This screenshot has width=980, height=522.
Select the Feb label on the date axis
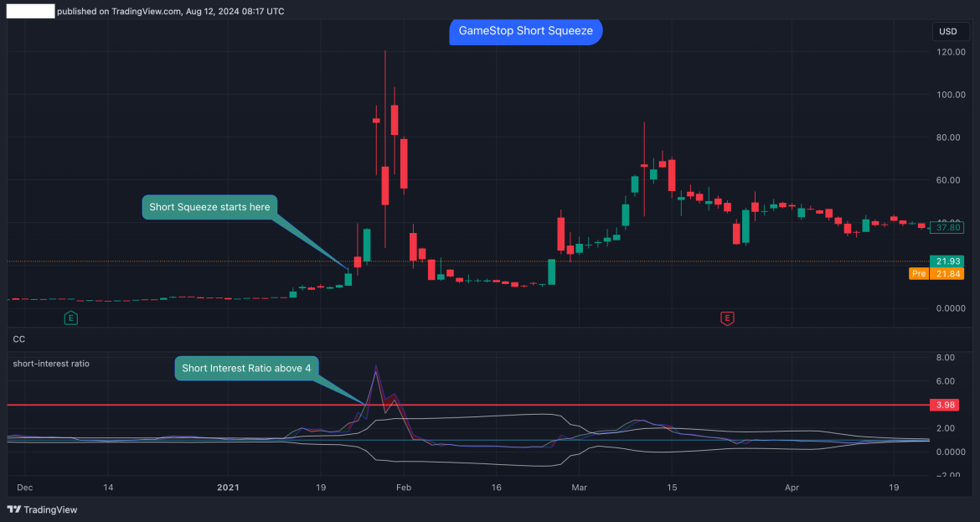403,487
